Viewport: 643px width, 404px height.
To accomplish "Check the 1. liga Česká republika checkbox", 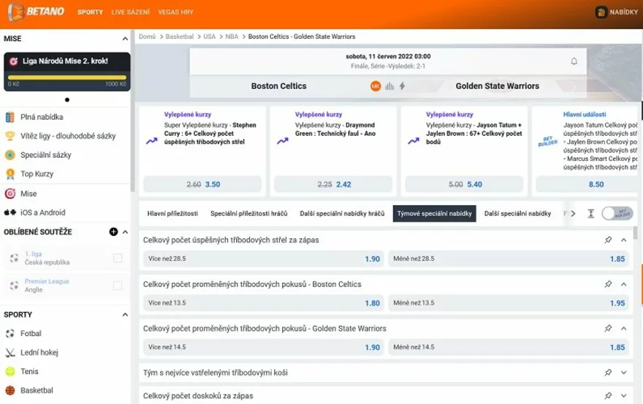I will [118, 258].
